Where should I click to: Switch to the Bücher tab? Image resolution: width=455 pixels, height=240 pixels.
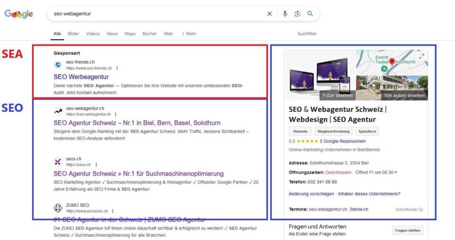(x=149, y=34)
